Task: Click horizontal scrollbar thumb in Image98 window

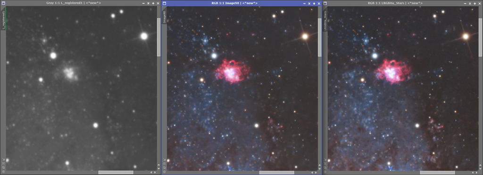Action: [x=276, y=173]
